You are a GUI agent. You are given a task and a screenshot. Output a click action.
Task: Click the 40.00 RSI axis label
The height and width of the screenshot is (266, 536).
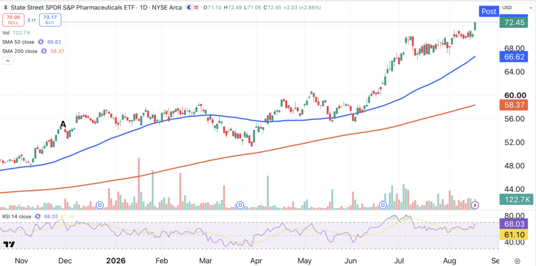[515, 242]
